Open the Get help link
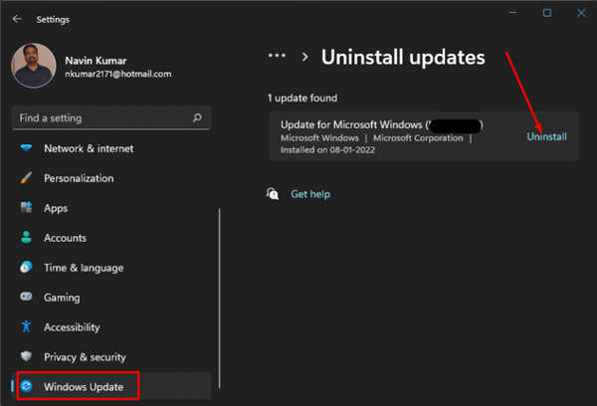This screenshot has width=597, height=406. [310, 194]
